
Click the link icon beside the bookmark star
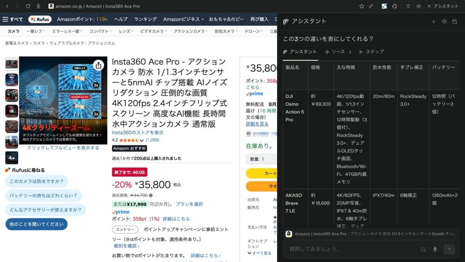pos(371,6)
